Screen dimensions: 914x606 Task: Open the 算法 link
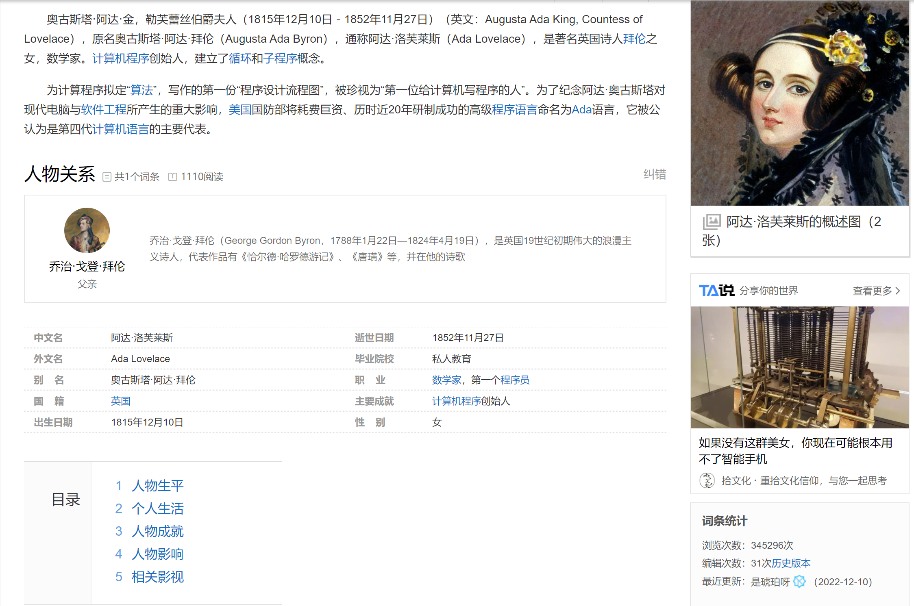coord(141,90)
